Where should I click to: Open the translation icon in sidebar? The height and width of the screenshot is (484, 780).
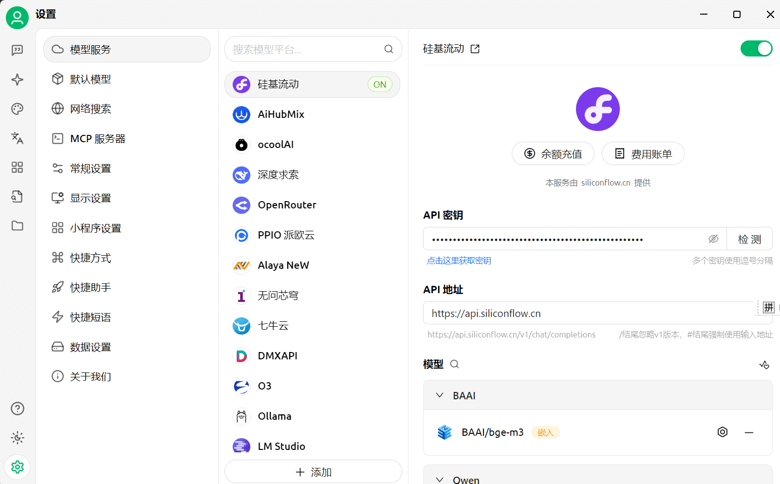(x=17, y=138)
